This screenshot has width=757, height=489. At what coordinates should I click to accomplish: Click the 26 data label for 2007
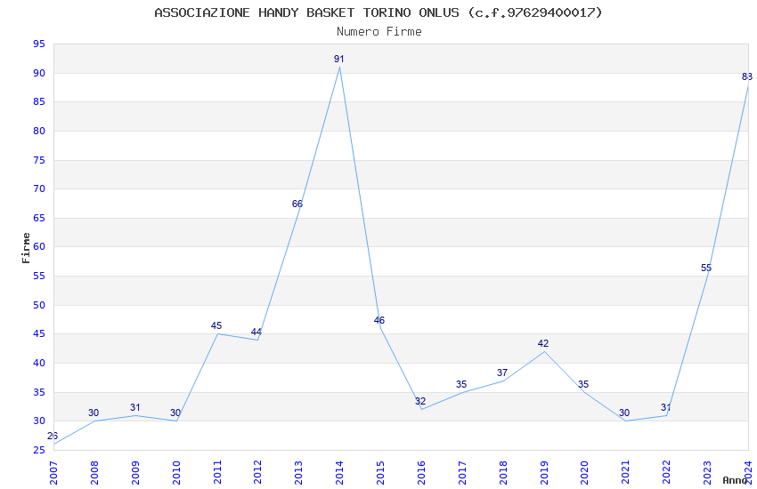[x=53, y=436]
